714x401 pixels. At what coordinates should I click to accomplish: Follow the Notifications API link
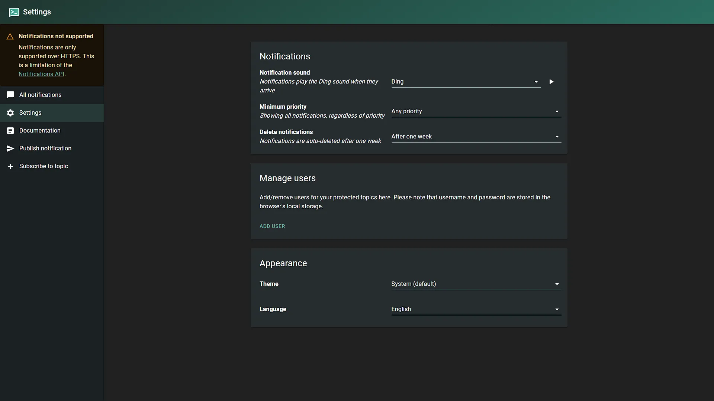click(41, 74)
